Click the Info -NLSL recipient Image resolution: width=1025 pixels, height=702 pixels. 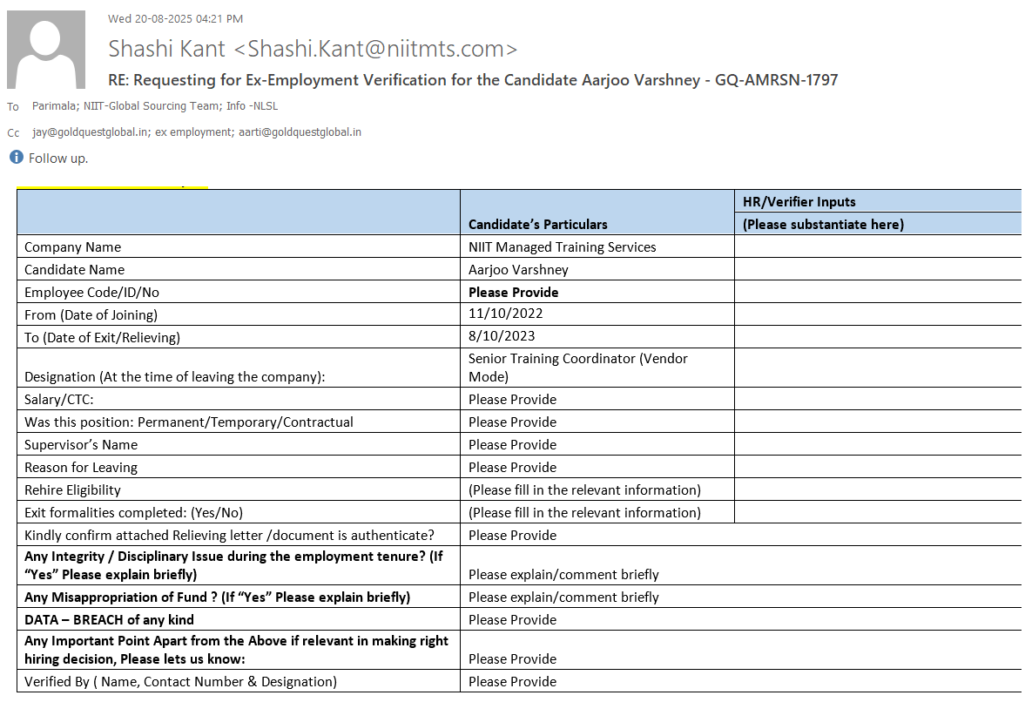(x=253, y=106)
